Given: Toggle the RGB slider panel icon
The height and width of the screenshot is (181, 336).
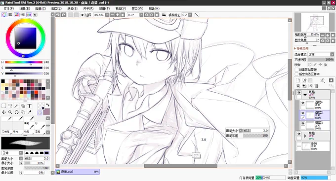Looking at the screenshot, I should (x=10, y=15).
